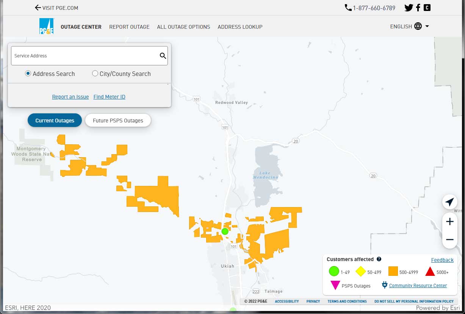Open PG&E Facebook page icon

(418, 8)
